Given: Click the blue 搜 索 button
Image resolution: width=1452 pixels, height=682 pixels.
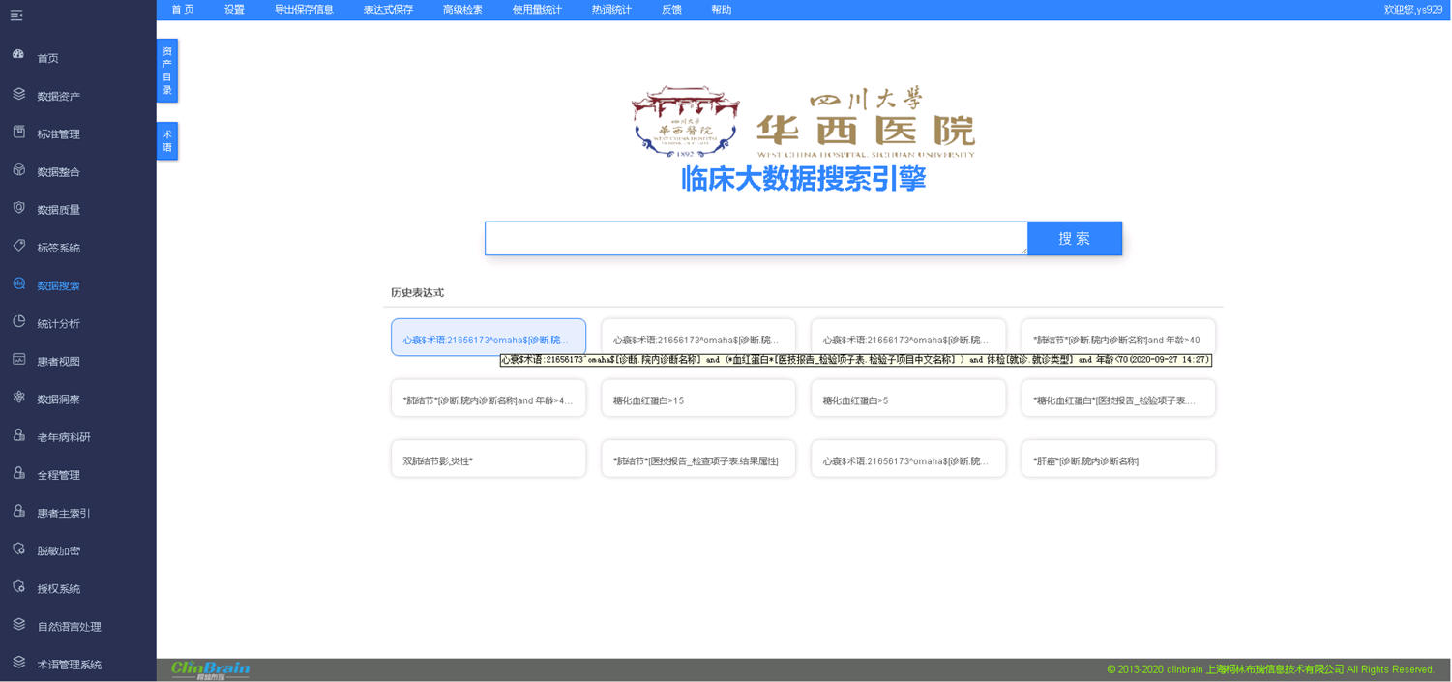Looking at the screenshot, I should click(1075, 239).
